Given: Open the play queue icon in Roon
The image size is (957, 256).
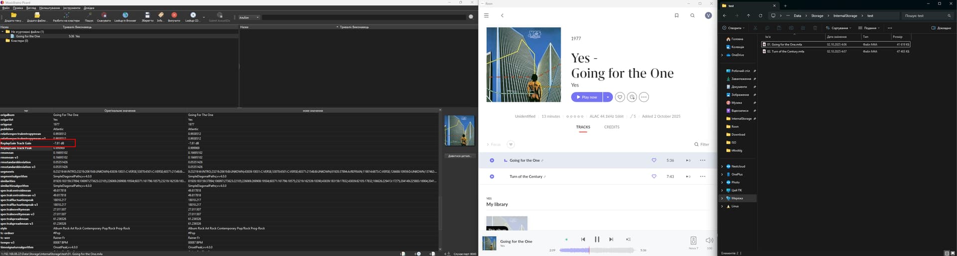Looking at the screenshot, I should coord(628,240).
